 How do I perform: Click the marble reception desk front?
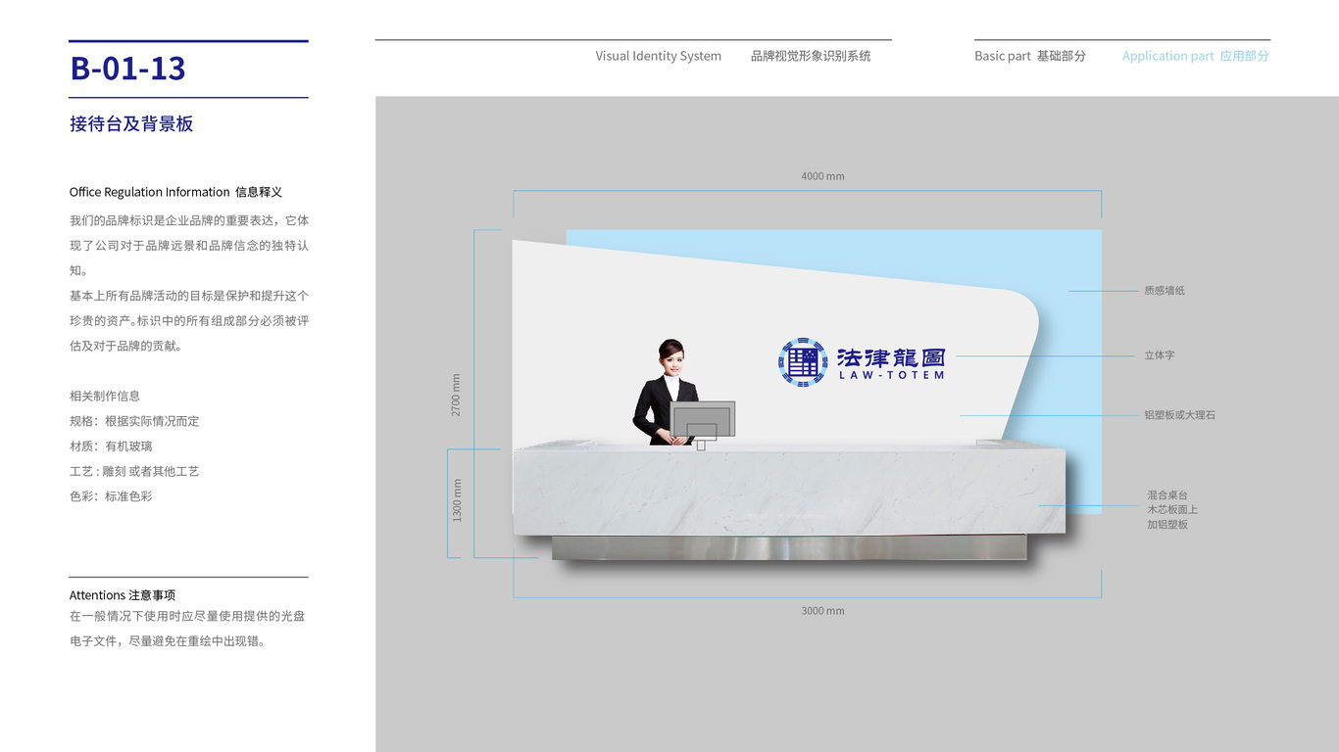pyautogui.click(x=789, y=493)
